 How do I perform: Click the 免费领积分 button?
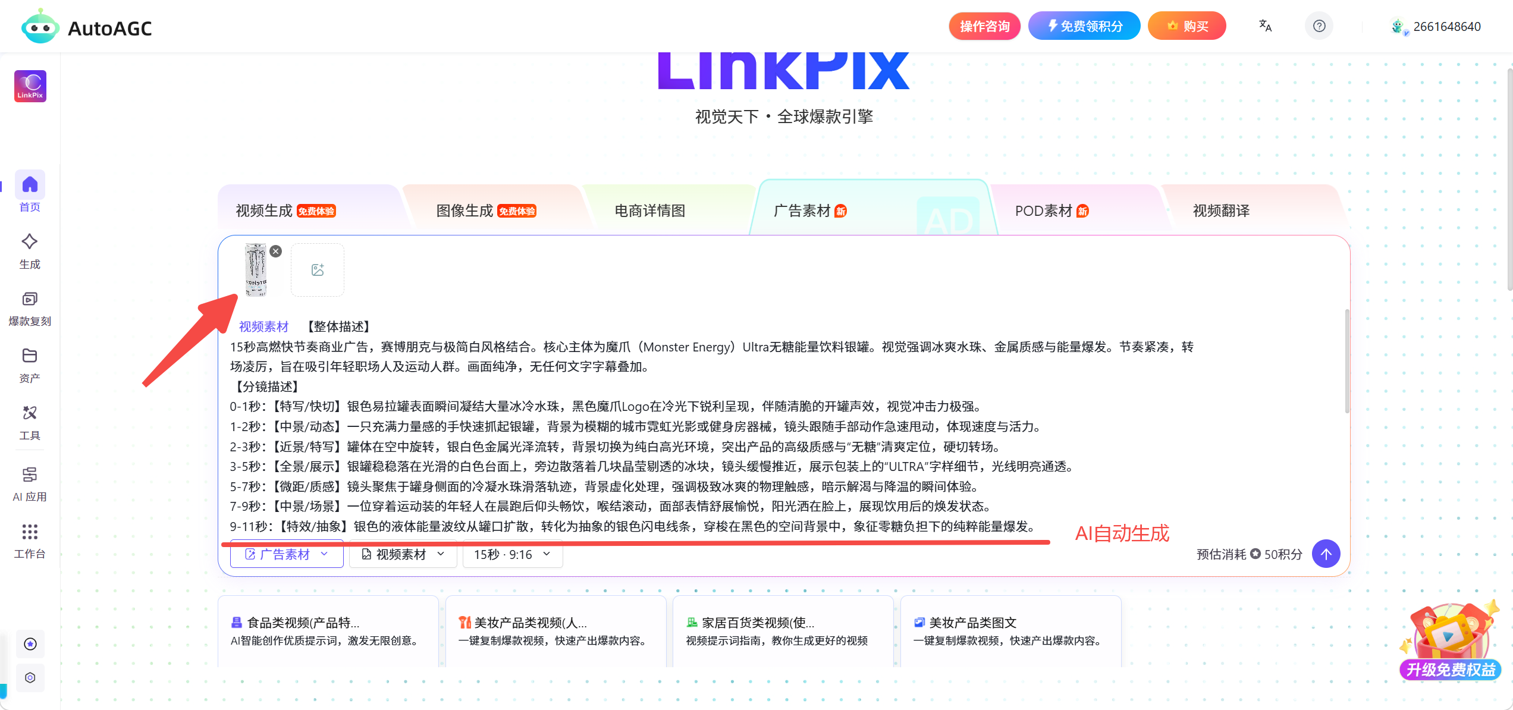click(x=1084, y=26)
